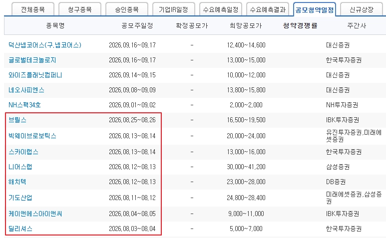Click the 주간사 column header
386x238 pixels.
[x=357, y=25]
